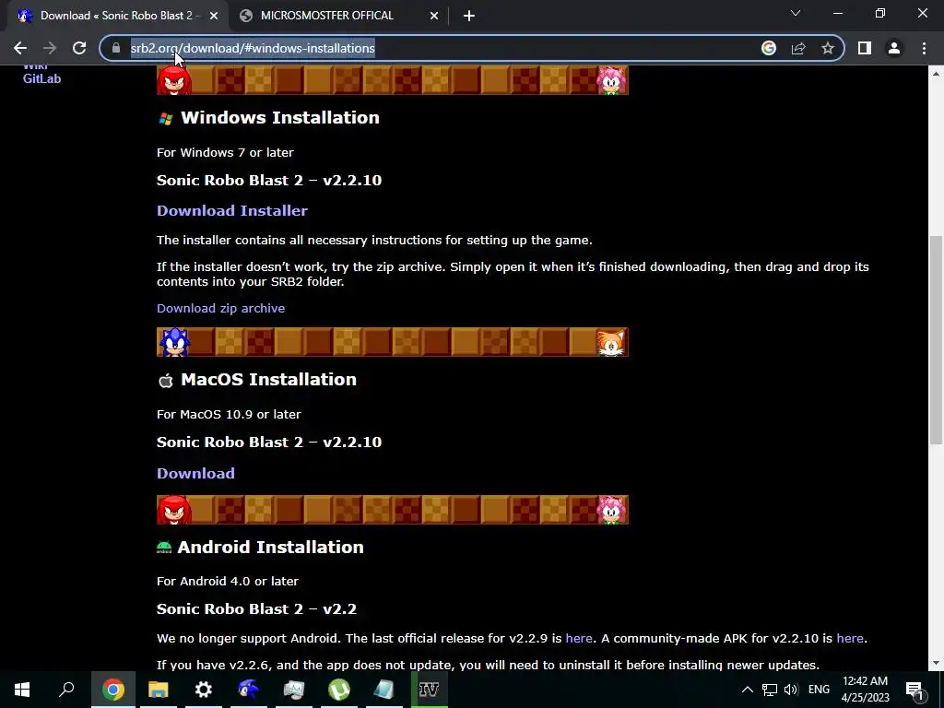
Task: Open the uTorrent taskbar icon
Action: (x=339, y=690)
